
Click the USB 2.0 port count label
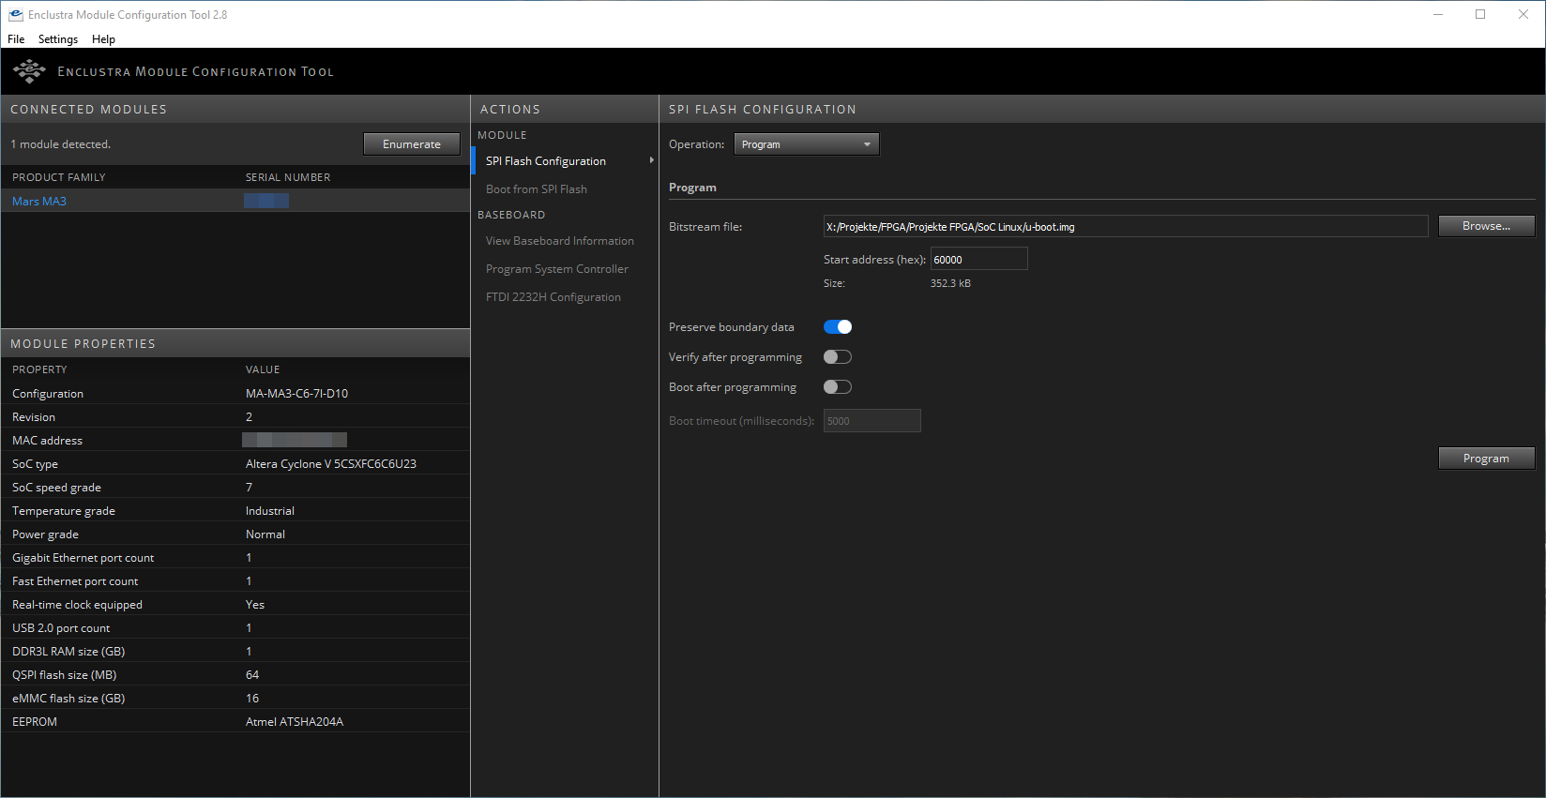61,628
